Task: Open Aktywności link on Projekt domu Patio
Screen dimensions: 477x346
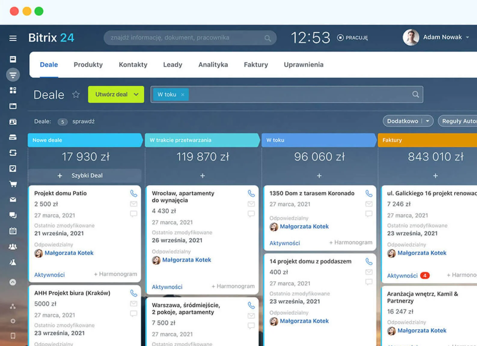Action: point(49,275)
